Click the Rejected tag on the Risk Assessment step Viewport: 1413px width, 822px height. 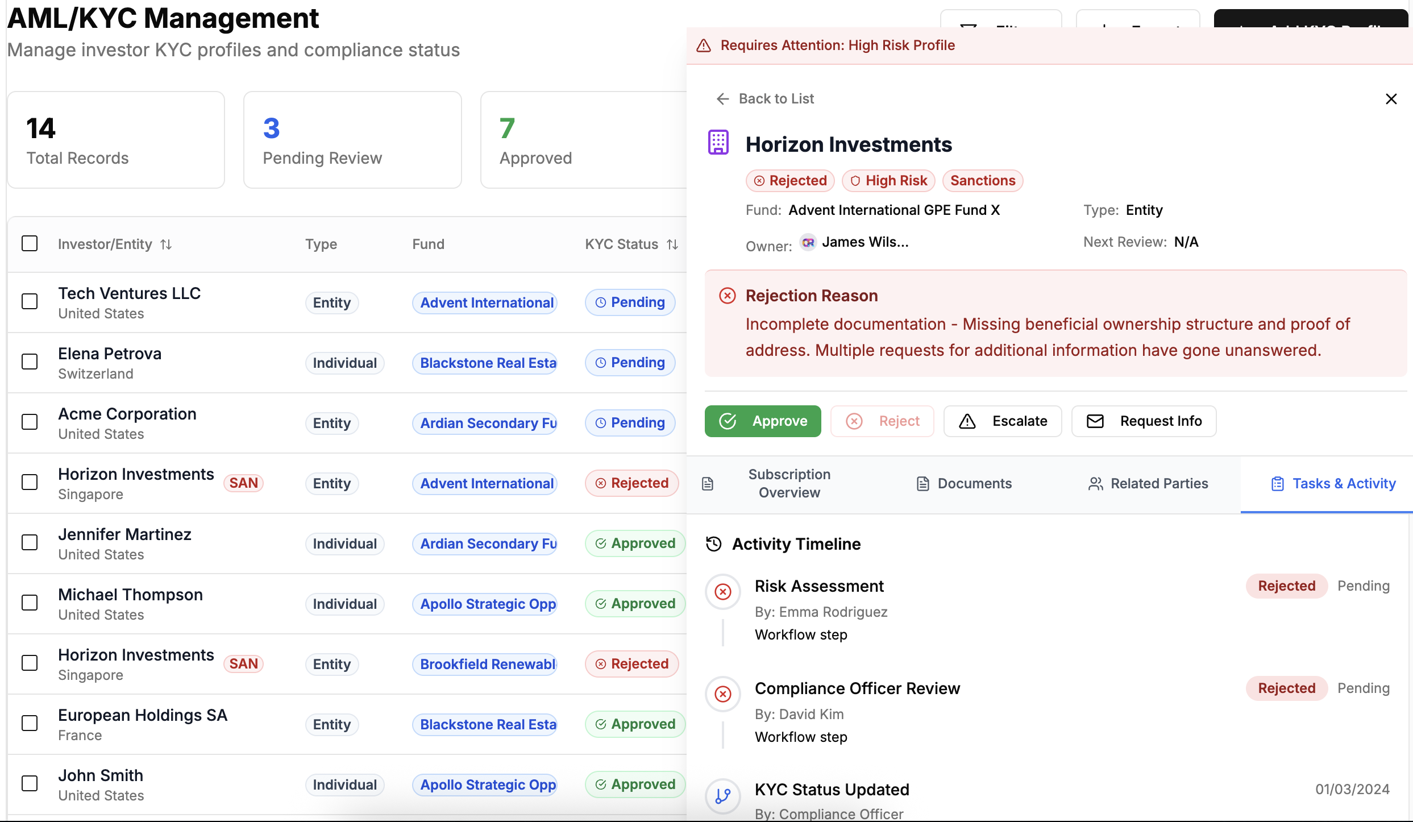(1287, 586)
